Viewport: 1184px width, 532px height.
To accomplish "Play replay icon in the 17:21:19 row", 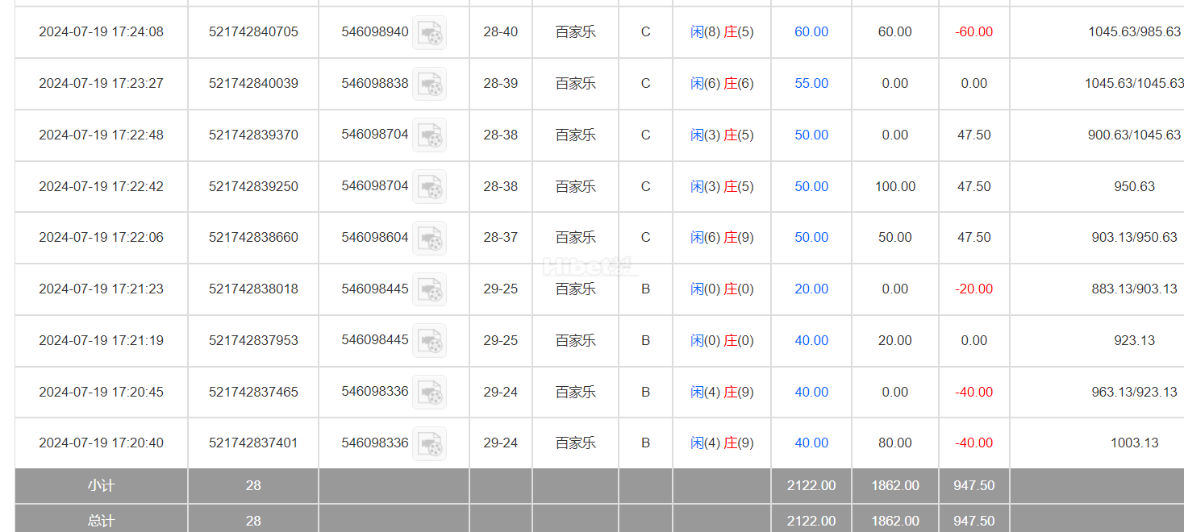I will 429,340.
